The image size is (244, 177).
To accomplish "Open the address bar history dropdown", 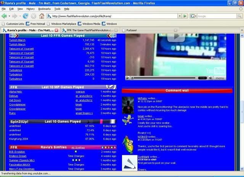I will [x=180, y=16].
